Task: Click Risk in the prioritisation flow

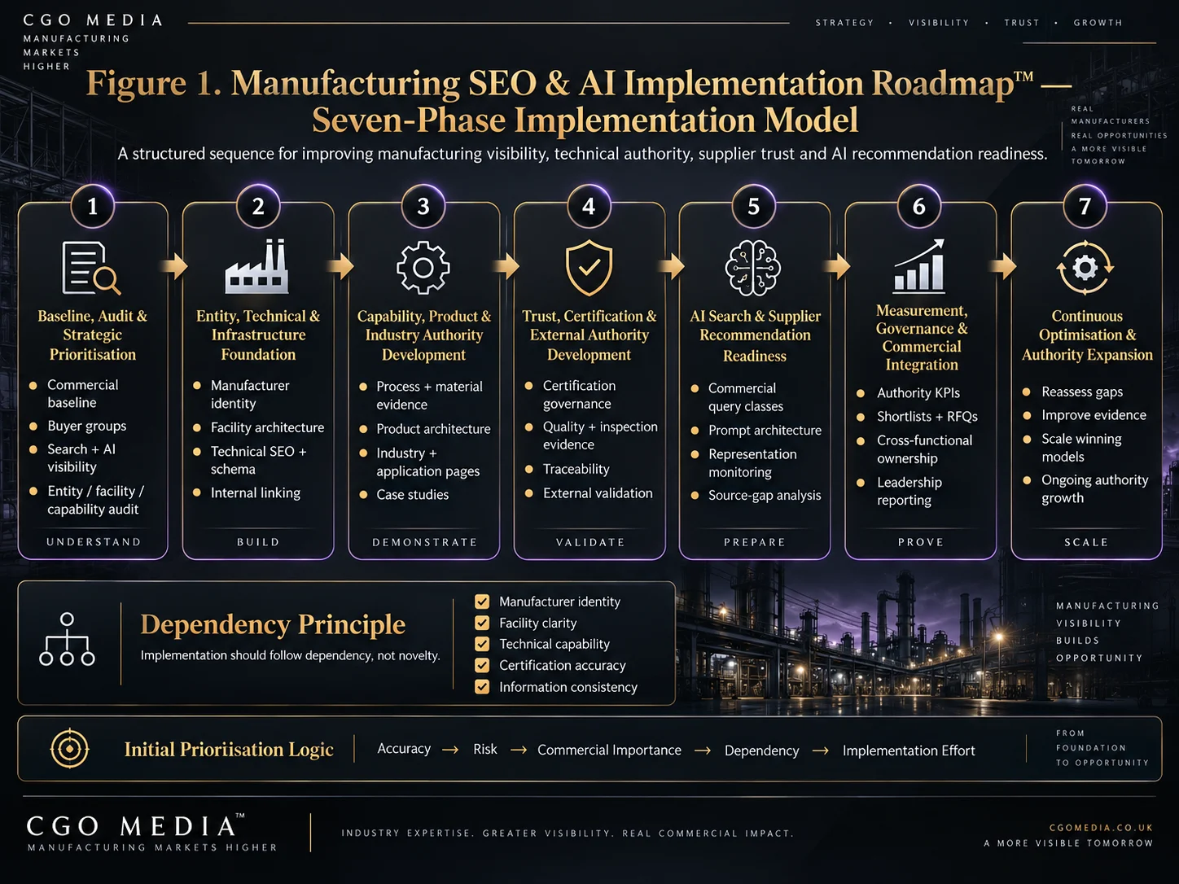Action: (x=485, y=749)
